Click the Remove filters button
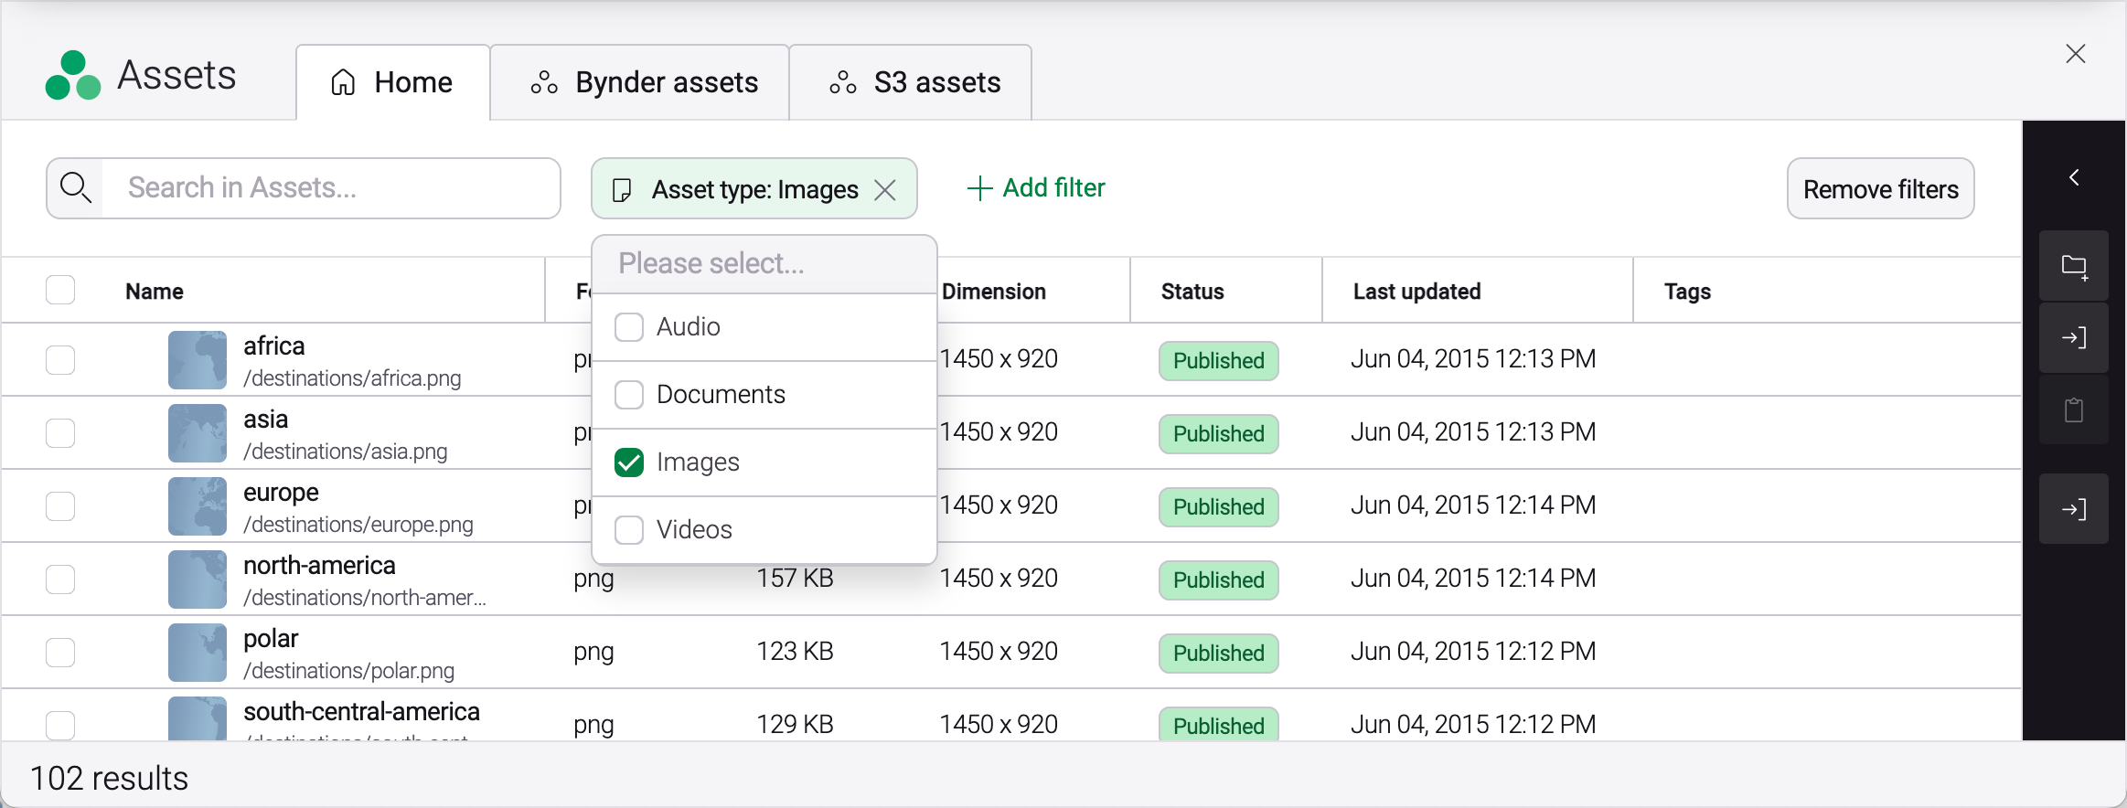Screen dimensions: 2127x808 1880,189
